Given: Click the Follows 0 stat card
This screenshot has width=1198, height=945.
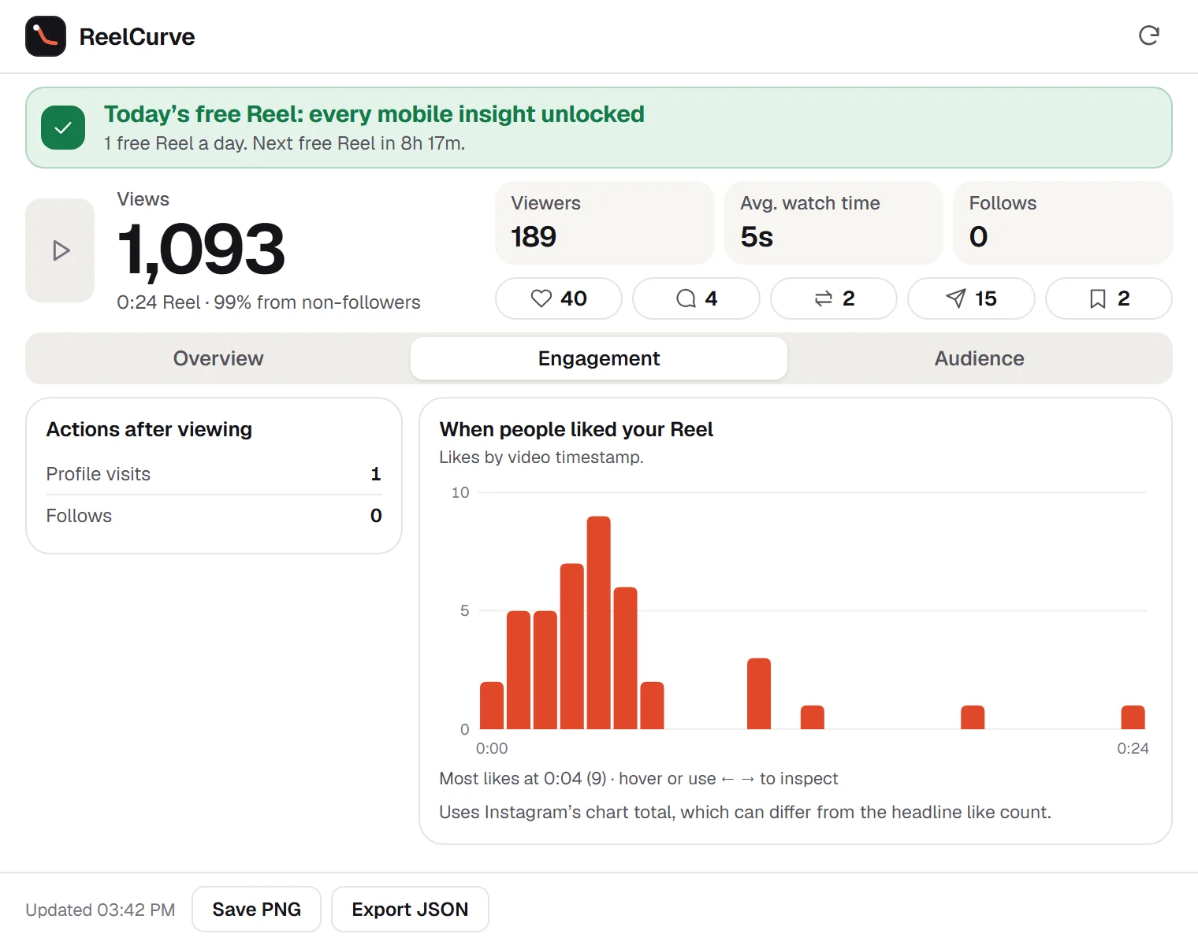Looking at the screenshot, I should (1062, 223).
